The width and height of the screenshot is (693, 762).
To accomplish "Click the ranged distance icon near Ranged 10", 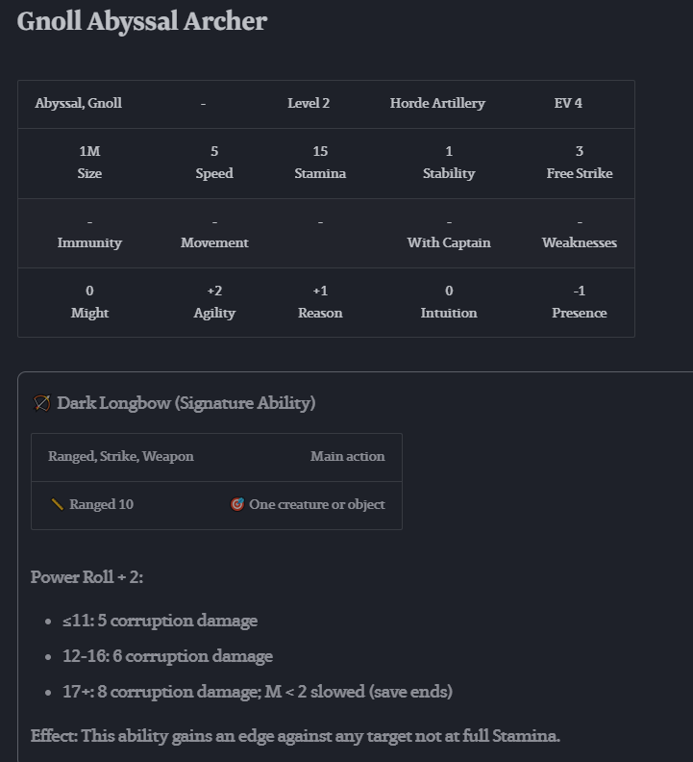I will (57, 504).
